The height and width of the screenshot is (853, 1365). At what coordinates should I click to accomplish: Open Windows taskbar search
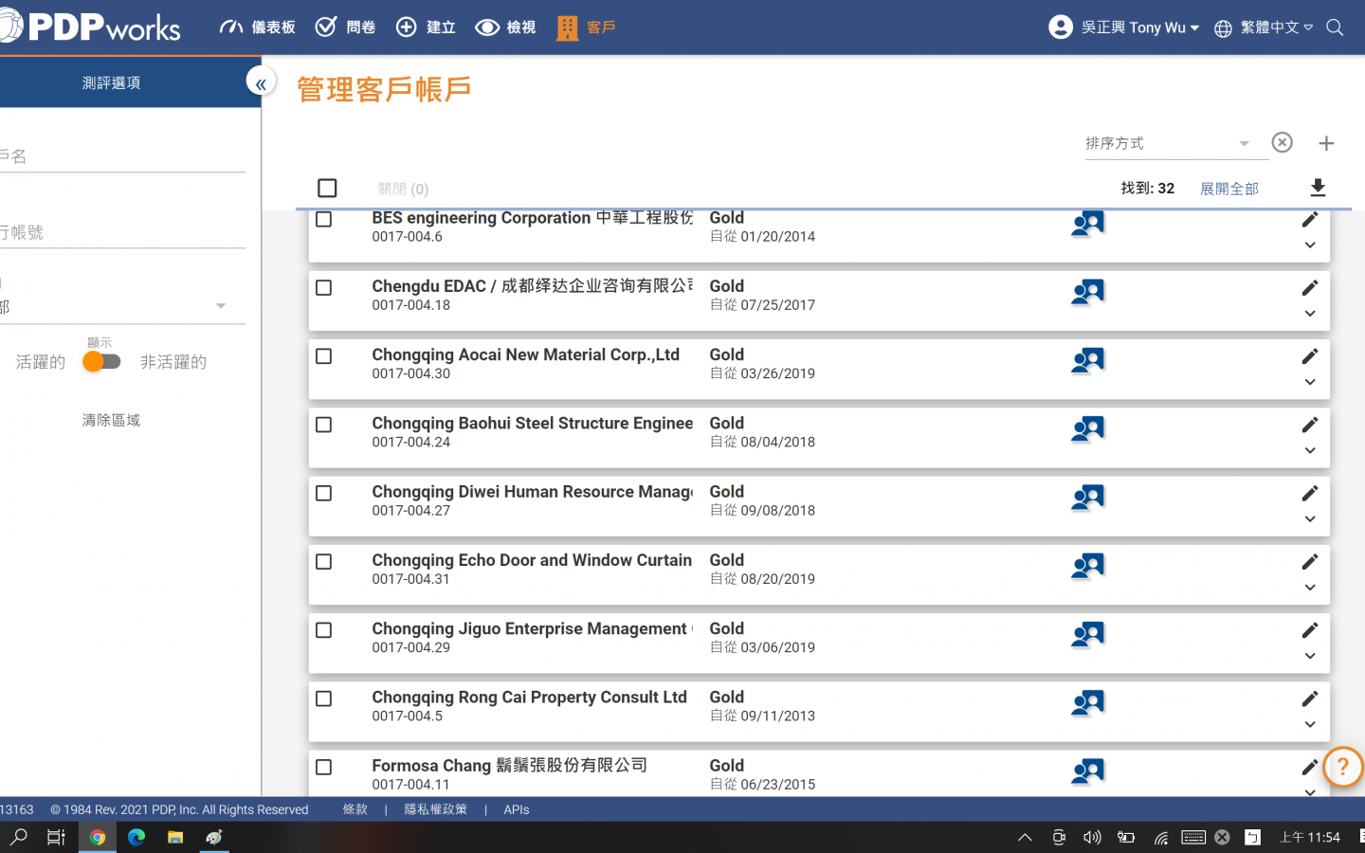pyautogui.click(x=19, y=837)
